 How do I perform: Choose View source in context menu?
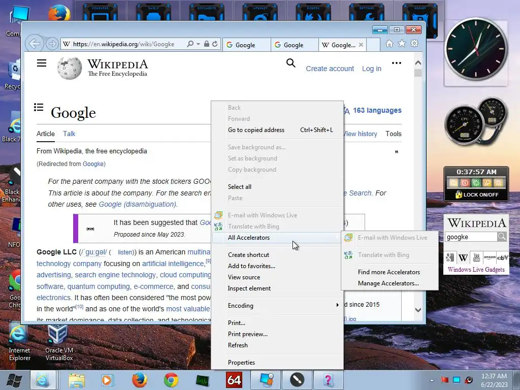tap(277, 277)
